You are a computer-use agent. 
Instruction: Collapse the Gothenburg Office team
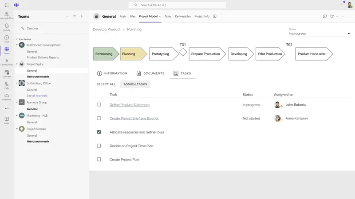click(x=17, y=83)
